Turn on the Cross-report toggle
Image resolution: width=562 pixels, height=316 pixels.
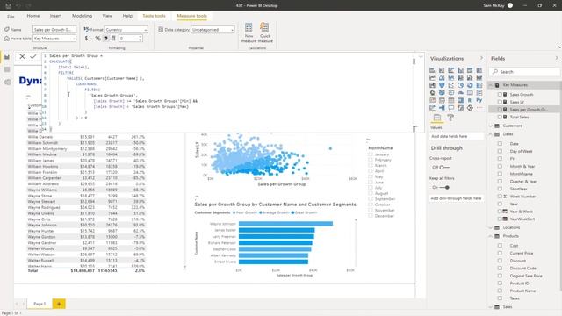pos(444,168)
